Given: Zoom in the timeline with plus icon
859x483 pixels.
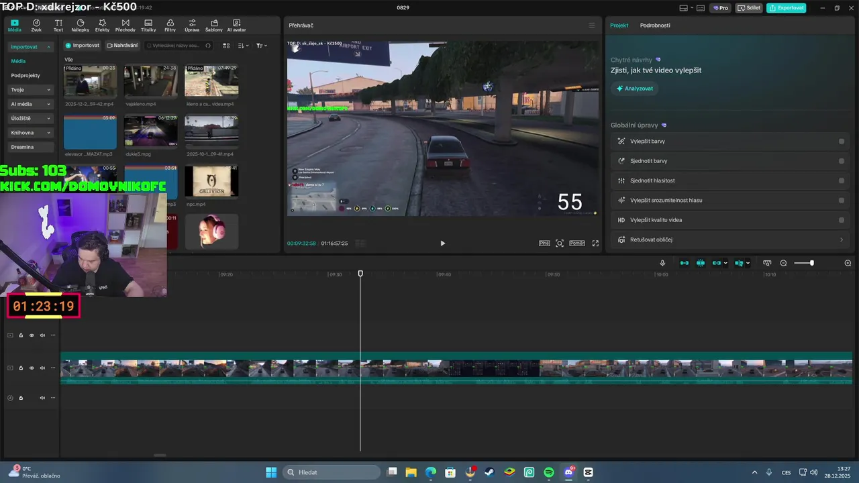Looking at the screenshot, I should 848,263.
